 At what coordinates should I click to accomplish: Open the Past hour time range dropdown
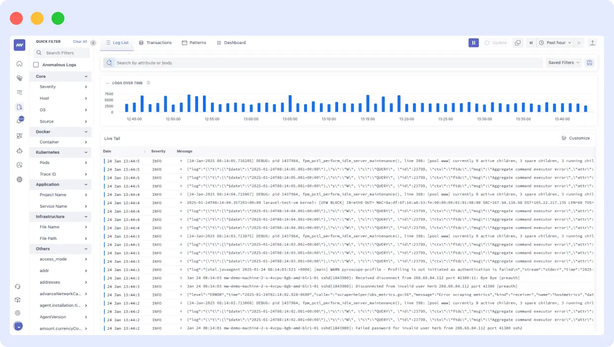coord(555,43)
